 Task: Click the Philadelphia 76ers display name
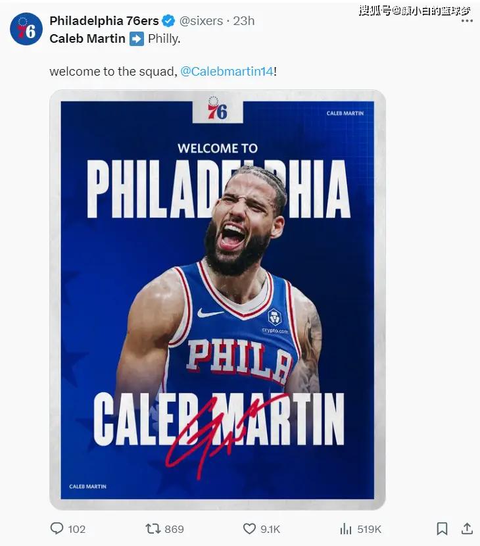104,21
